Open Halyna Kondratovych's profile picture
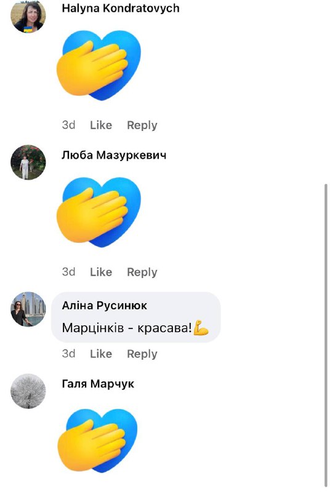Screen dimensions: 330x492 28,15
